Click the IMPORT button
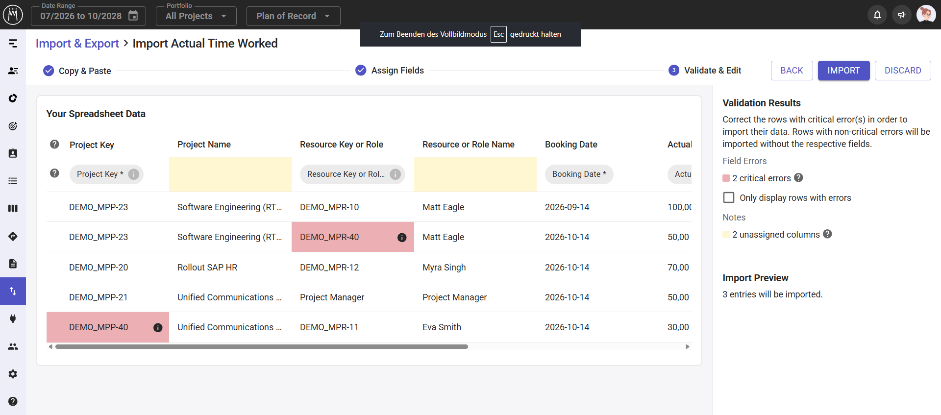941x415 pixels. coord(843,71)
